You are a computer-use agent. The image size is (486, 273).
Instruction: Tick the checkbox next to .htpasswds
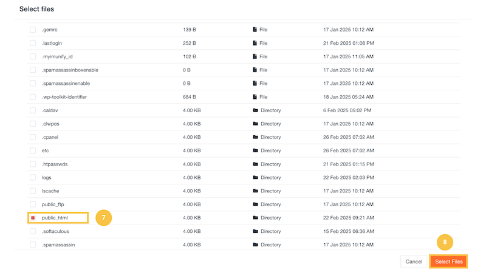tap(33, 164)
